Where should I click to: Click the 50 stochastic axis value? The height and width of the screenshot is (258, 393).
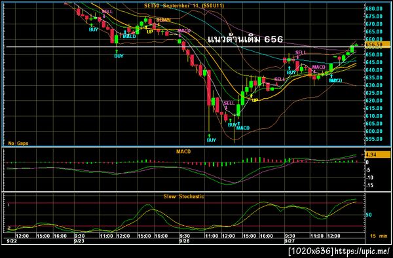(369, 215)
